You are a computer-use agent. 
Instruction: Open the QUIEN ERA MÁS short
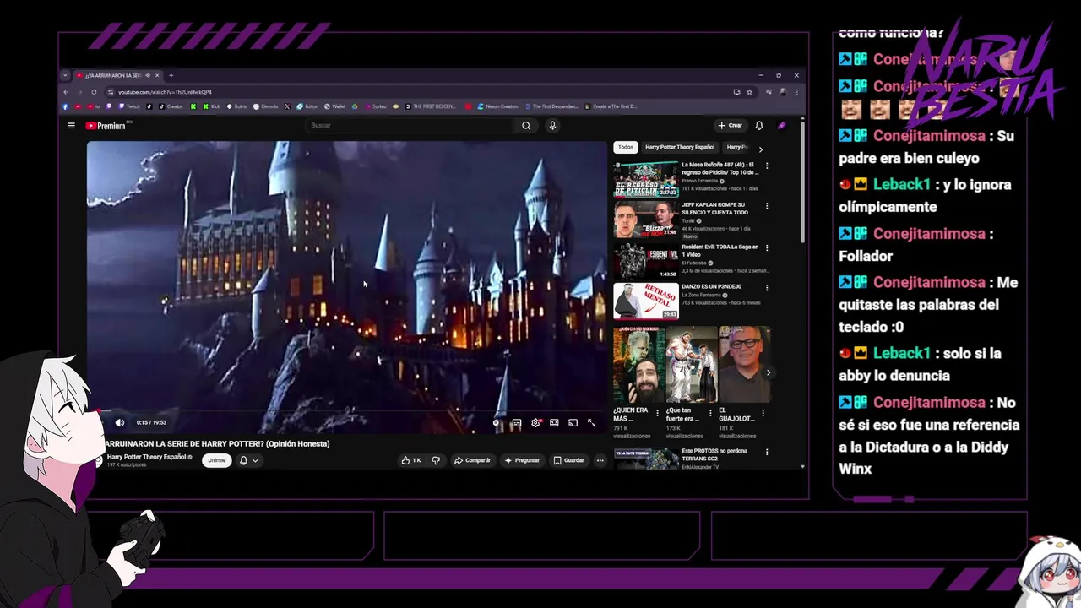638,365
